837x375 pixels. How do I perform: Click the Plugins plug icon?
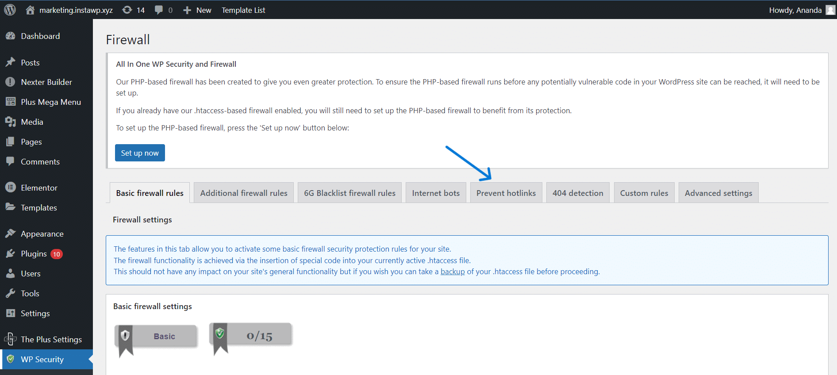11,254
